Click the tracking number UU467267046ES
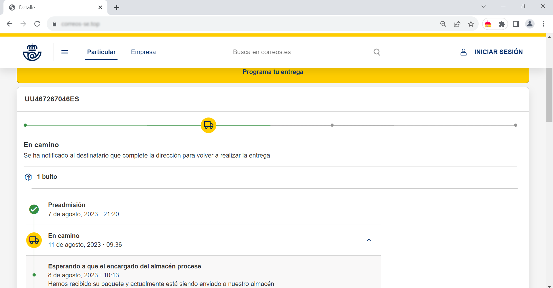 (52, 99)
